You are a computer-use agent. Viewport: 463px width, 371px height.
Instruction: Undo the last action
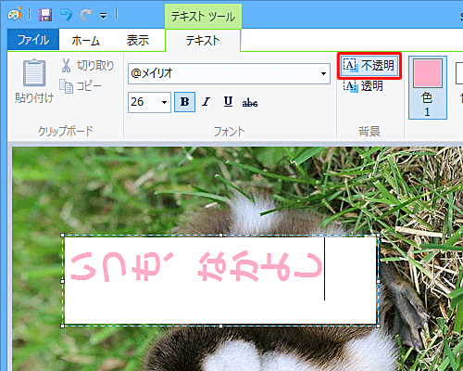click(66, 15)
